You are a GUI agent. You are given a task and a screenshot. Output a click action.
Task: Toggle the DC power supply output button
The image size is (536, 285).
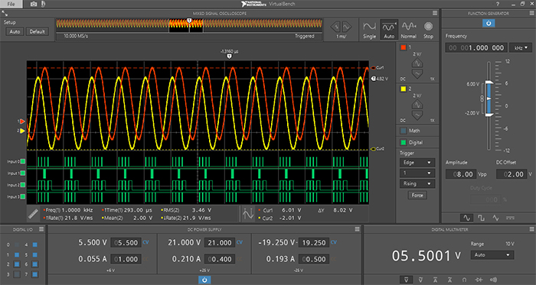(x=204, y=280)
